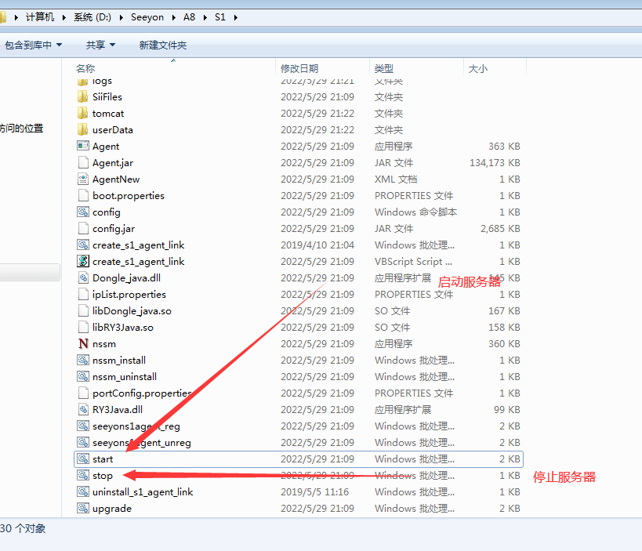Expand the arrow after S1 in address bar
The height and width of the screenshot is (551, 642).
(235, 17)
